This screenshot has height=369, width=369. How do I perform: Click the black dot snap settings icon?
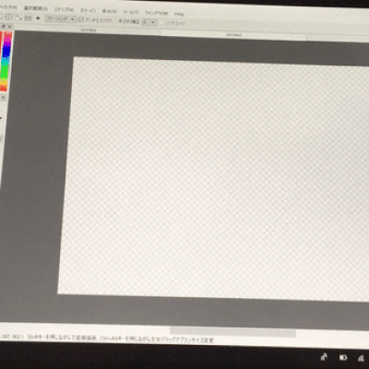pos(38,18)
